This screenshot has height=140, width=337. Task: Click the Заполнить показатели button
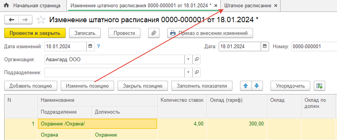[202, 86]
